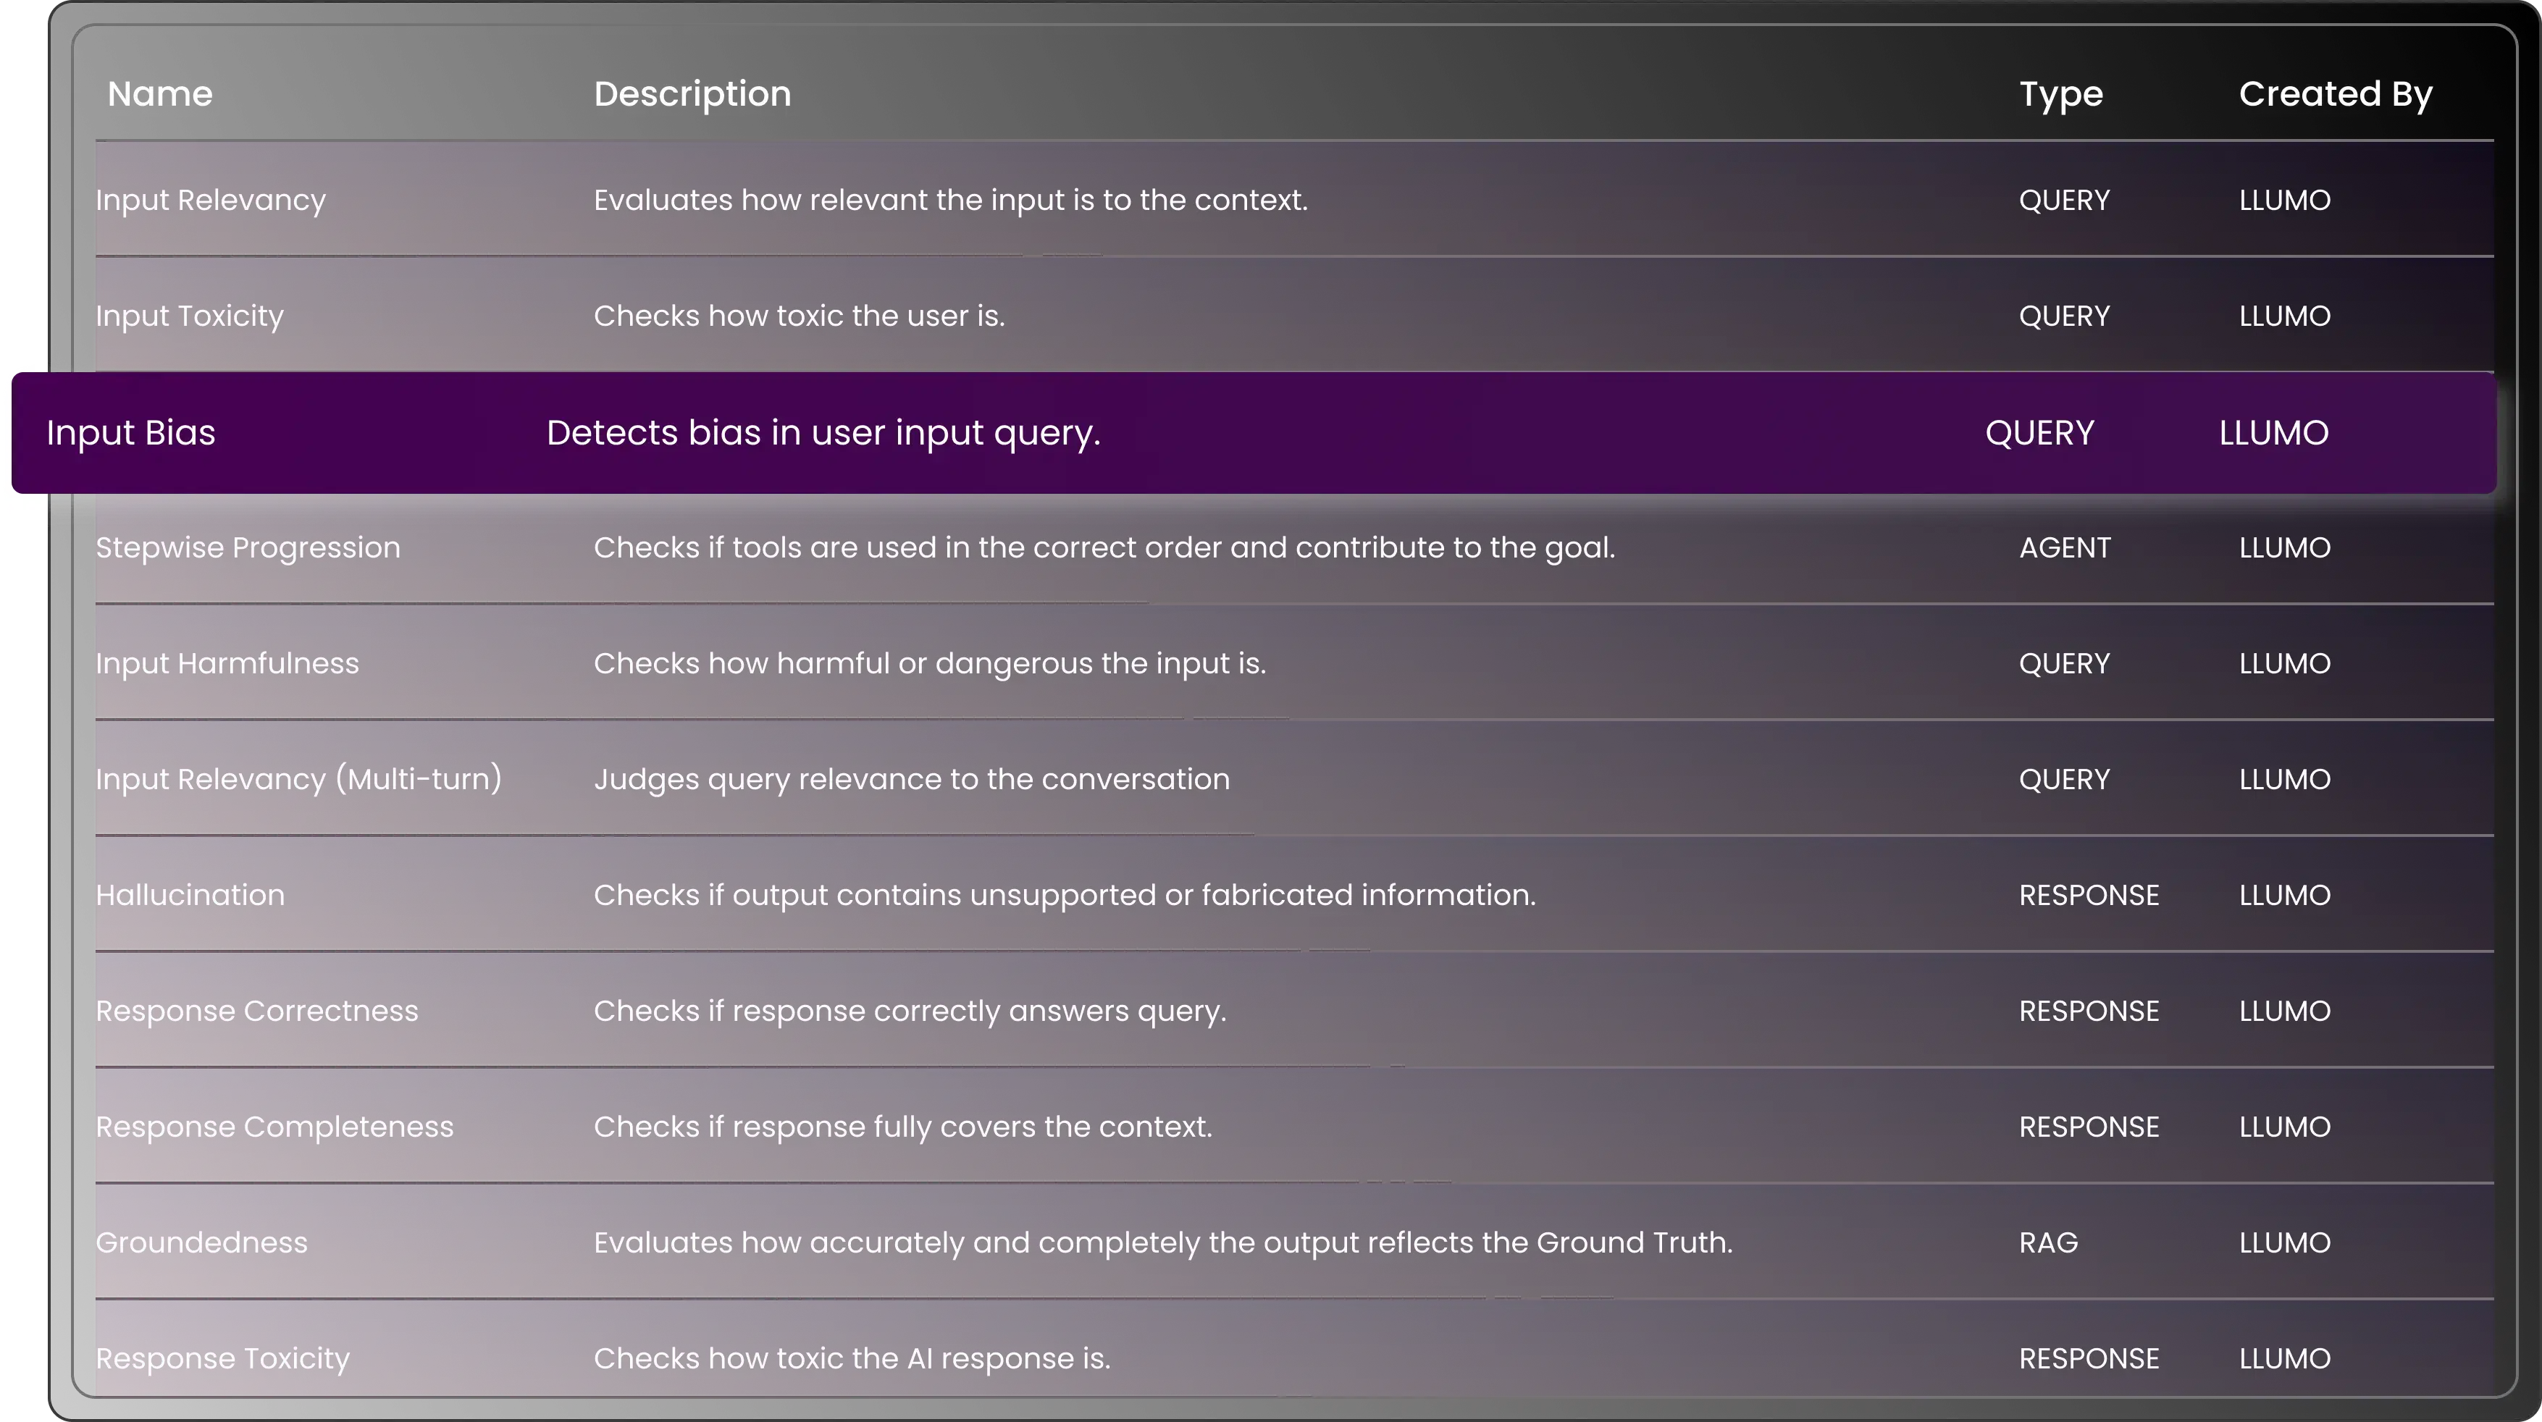Click the Description column header
Screen dimensions: 2542x1422
(692, 93)
